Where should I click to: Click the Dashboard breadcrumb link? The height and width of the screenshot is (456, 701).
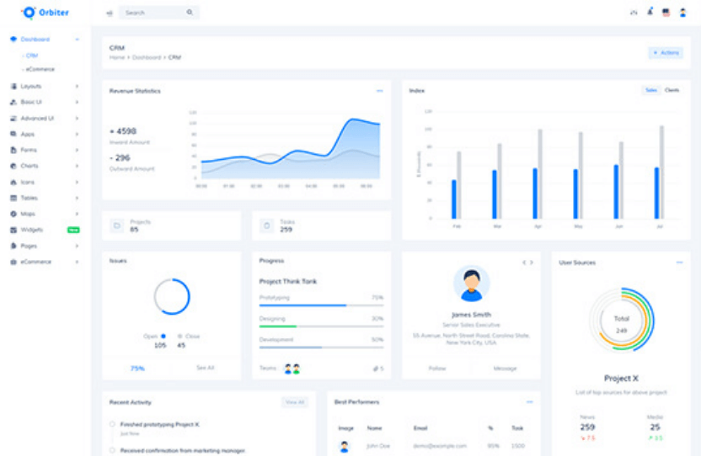pyautogui.click(x=147, y=57)
